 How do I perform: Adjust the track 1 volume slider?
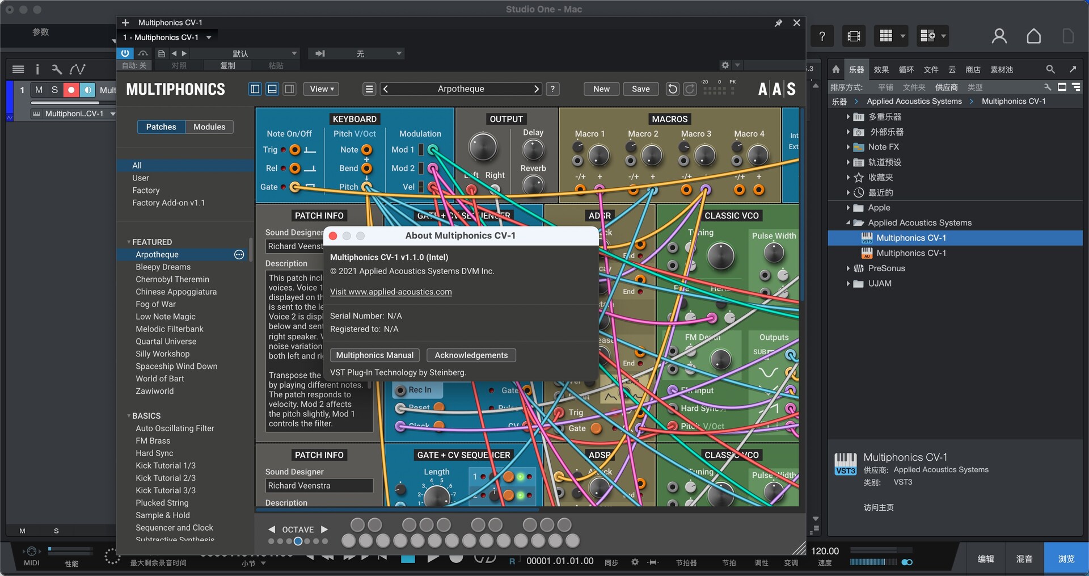click(72, 103)
